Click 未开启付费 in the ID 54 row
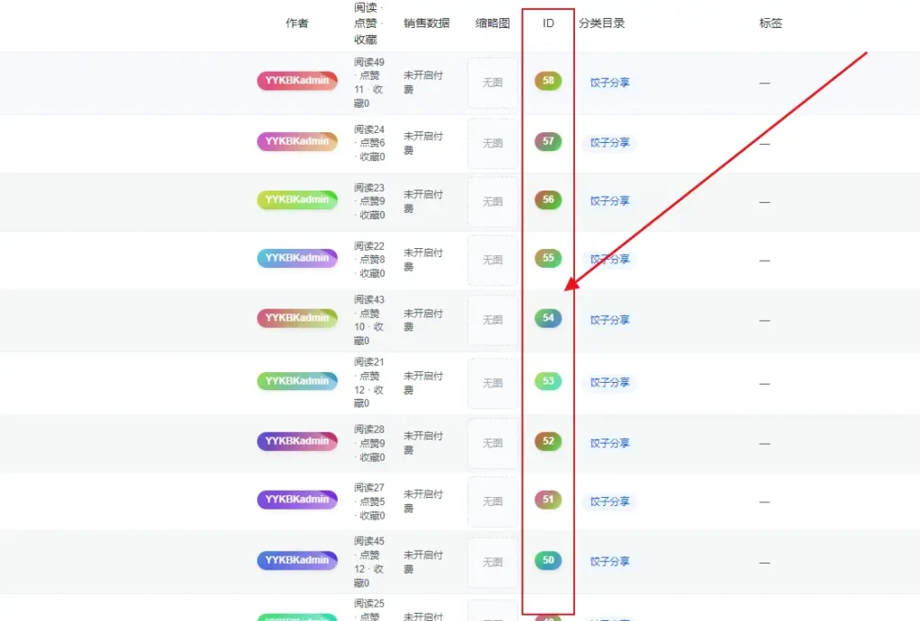920x621 pixels. 423,319
